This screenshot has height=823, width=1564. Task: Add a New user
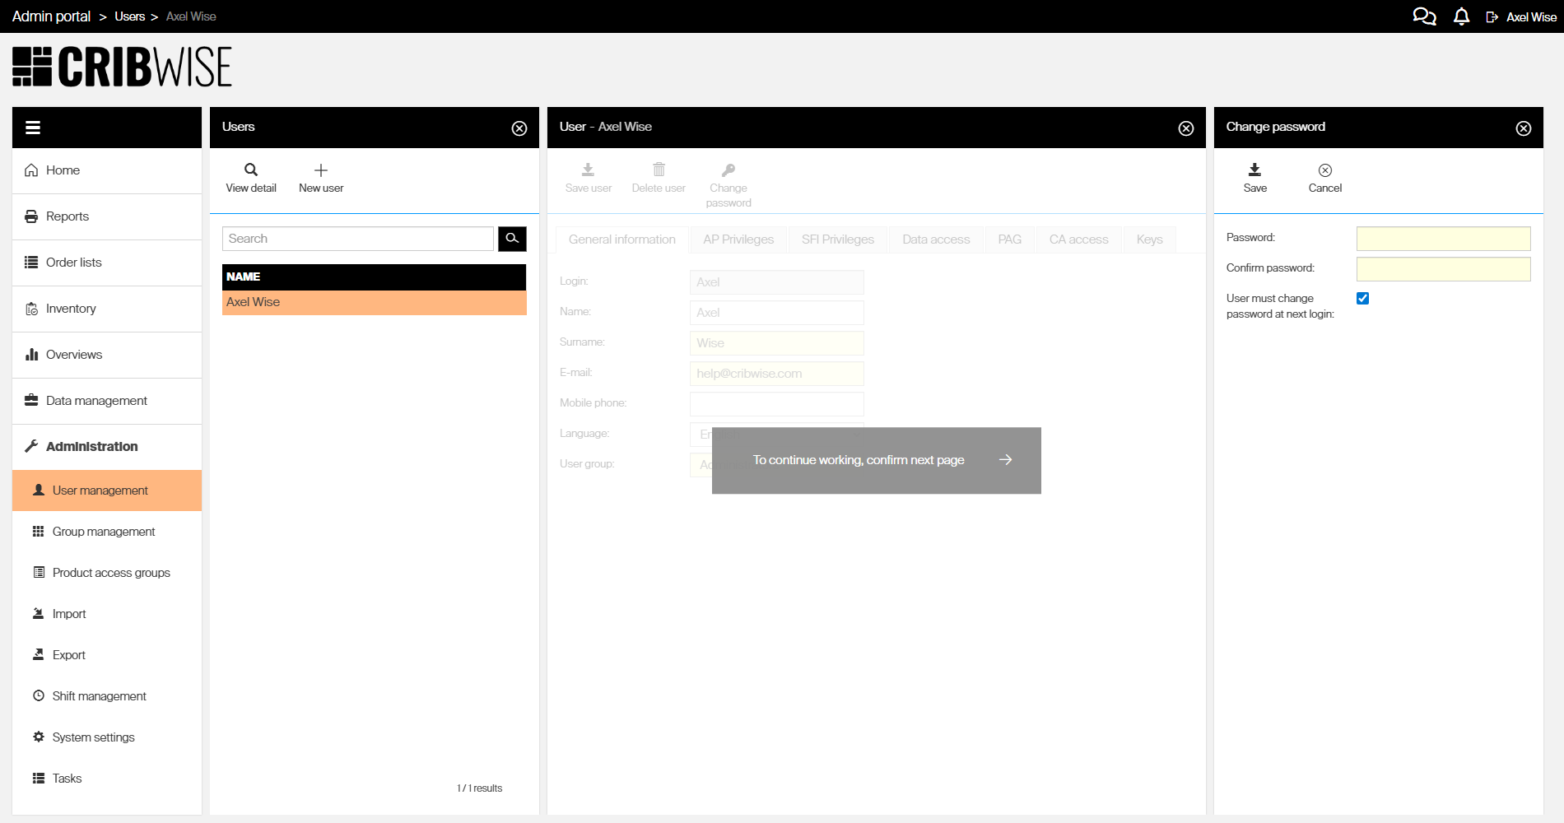click(321, 177)
